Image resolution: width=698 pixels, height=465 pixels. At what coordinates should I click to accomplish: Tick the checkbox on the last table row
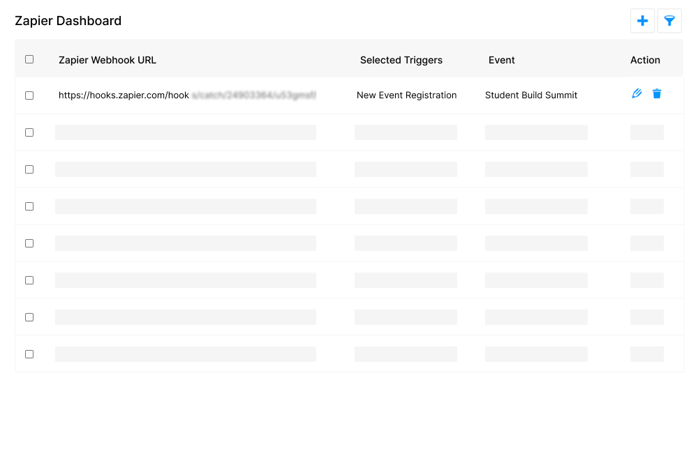tap(29, 354)
